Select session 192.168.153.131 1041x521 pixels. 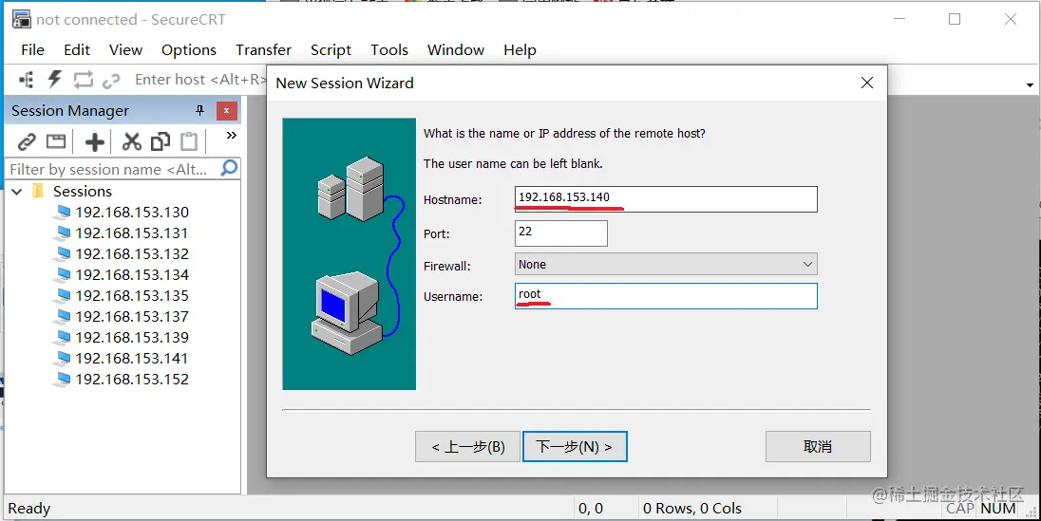[x=132, y=233]
